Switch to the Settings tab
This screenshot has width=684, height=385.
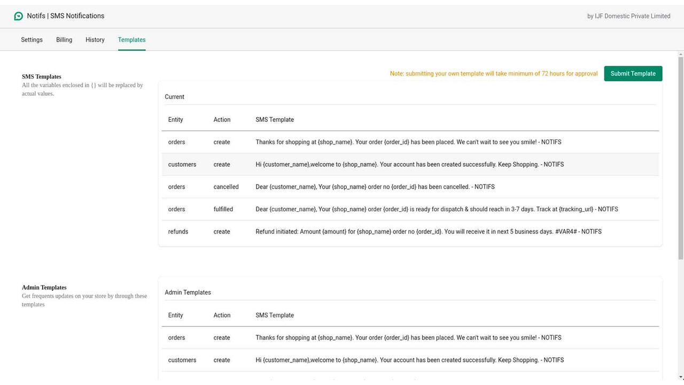[x=32, y=40]
